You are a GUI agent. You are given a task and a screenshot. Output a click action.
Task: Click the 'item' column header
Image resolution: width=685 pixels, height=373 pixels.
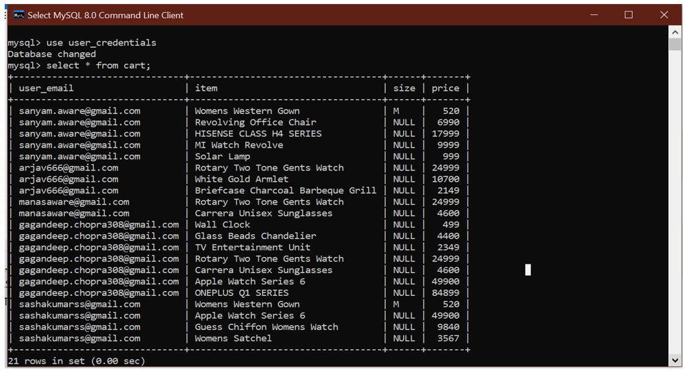206,88
